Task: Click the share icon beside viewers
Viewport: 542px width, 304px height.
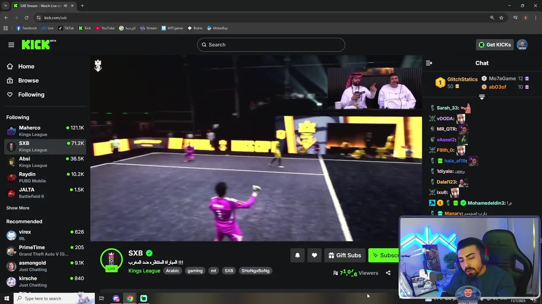Action: [388, 273]
